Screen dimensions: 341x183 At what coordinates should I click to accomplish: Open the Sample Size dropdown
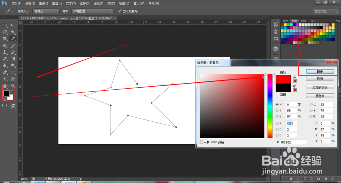tap(46, 11)
